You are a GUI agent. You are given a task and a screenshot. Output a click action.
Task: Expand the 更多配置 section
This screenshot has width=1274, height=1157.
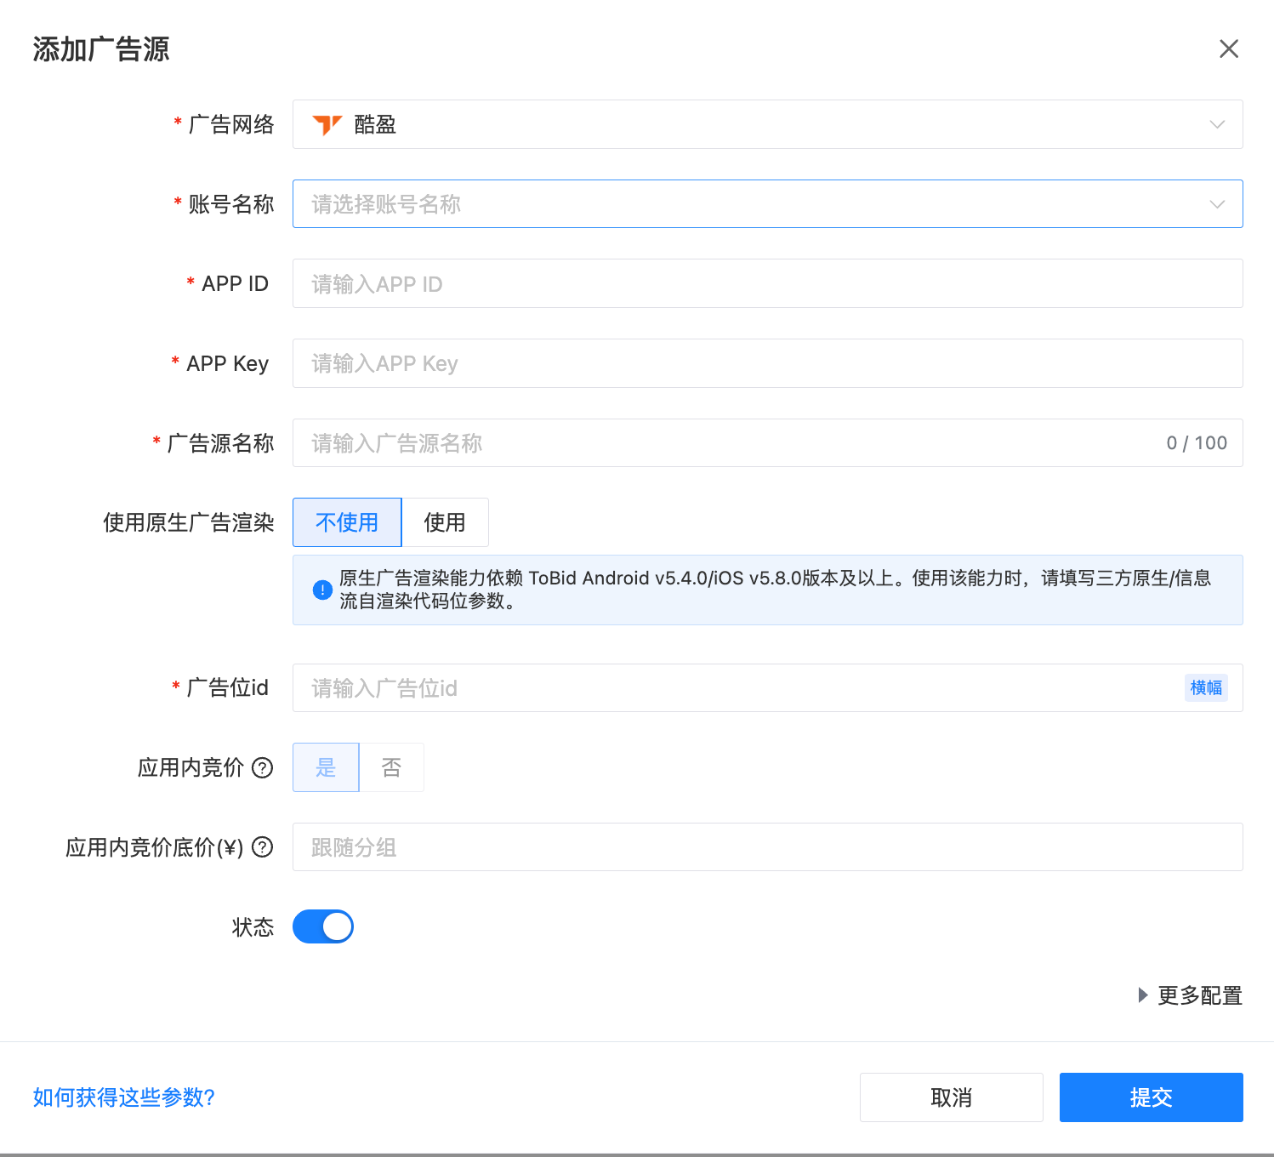pos(1191,995)
